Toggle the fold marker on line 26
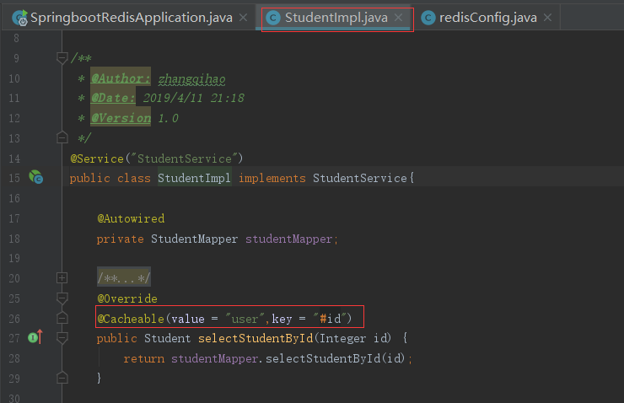 [62, 318]
